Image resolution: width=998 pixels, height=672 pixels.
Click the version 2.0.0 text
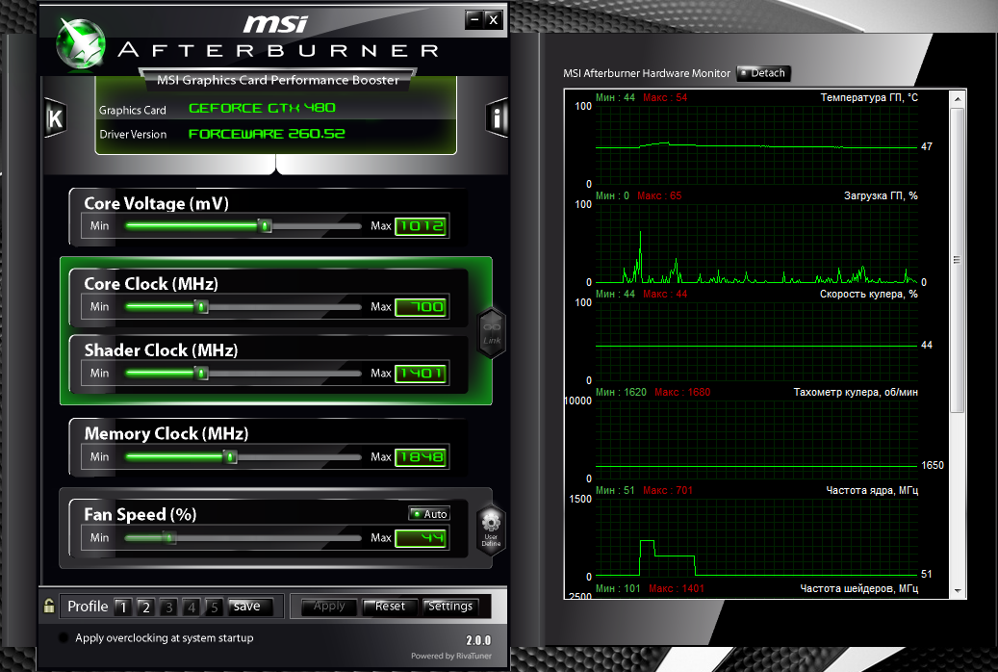pos(478,640)
